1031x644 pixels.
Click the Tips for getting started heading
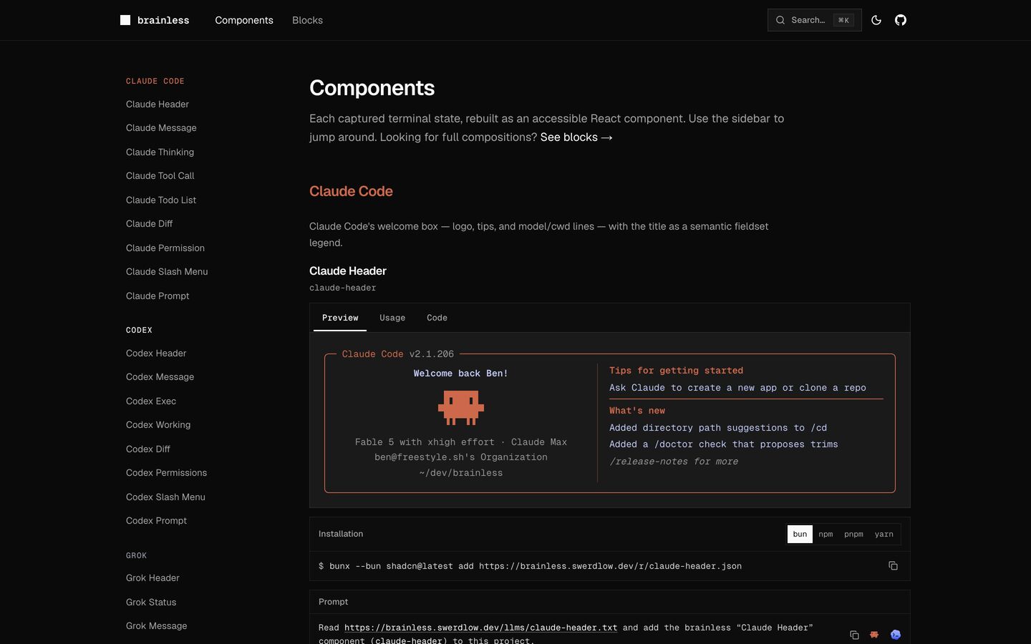(676, 370)
